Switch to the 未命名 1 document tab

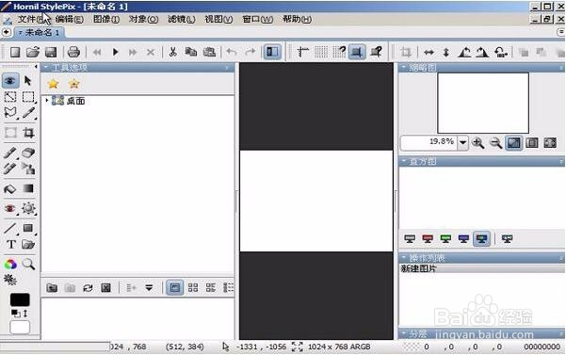39,33
